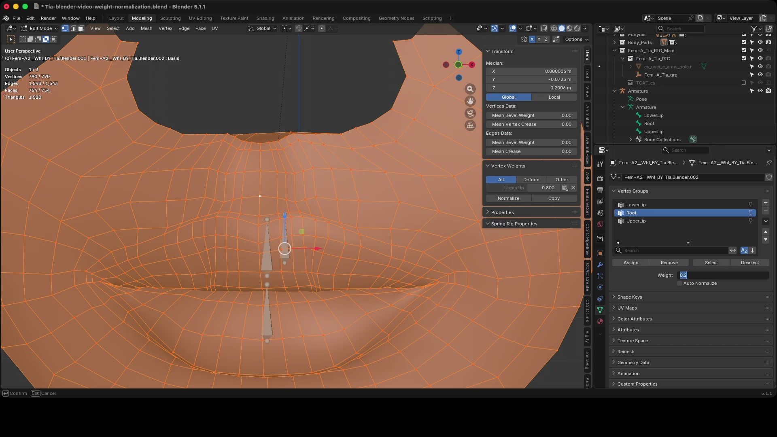Open Material properties tab icon
This screenshot has width=777, height=437.
pyautogui.click(x=600, y=321)
